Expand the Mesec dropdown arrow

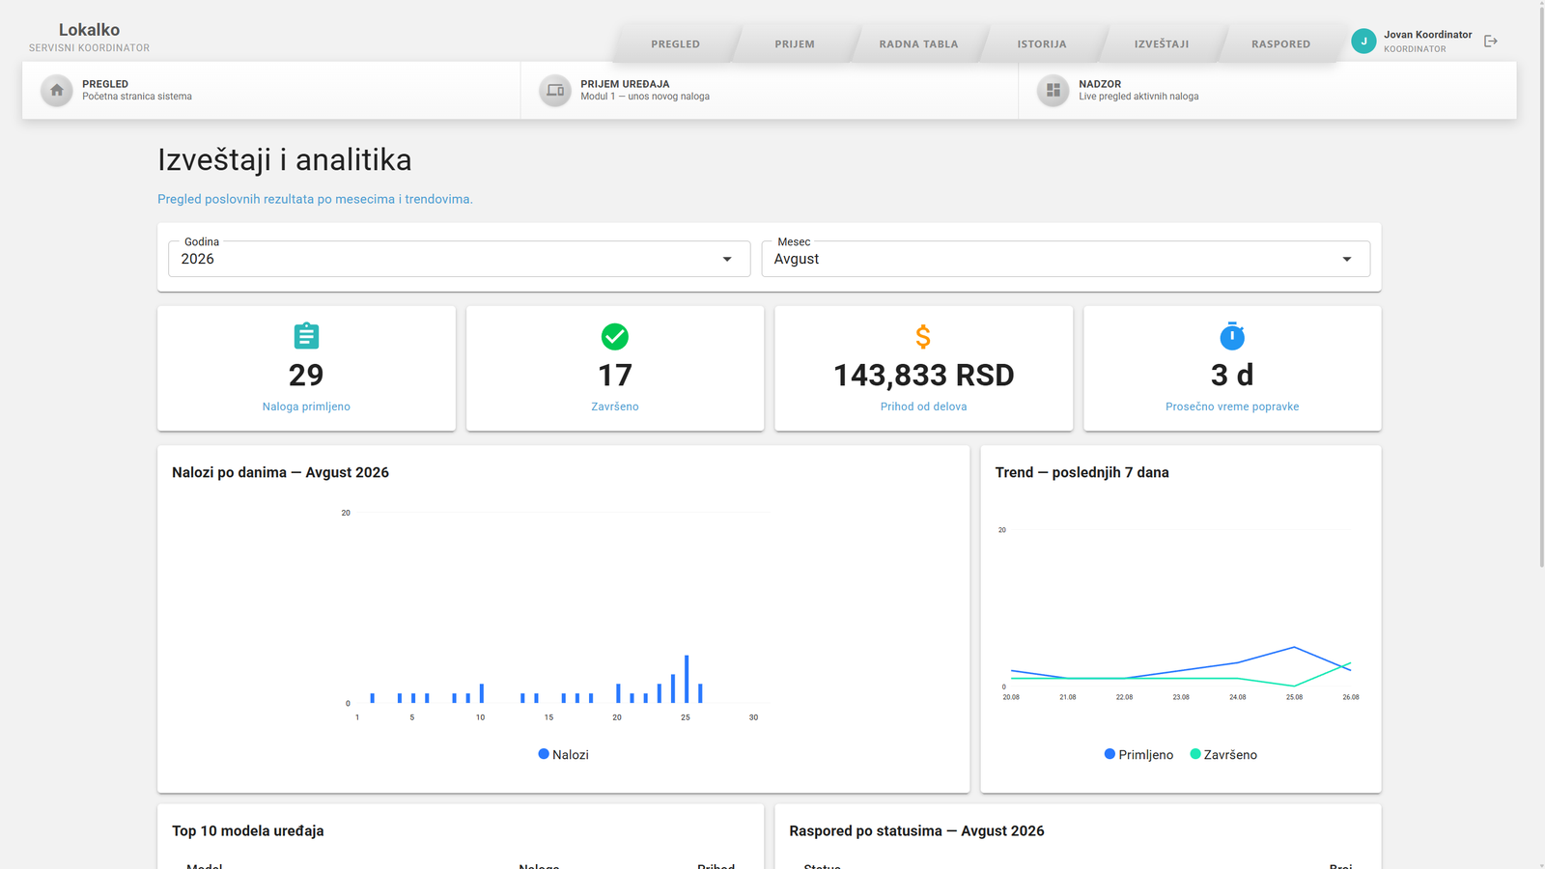click(x=1346, y=259)
